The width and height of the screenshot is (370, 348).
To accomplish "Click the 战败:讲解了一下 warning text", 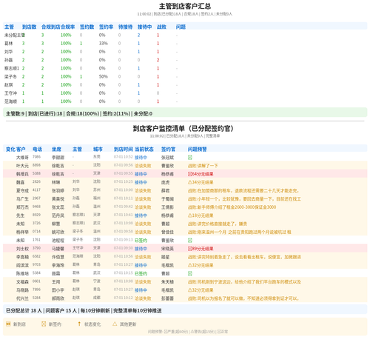I will tap(203, 166).
